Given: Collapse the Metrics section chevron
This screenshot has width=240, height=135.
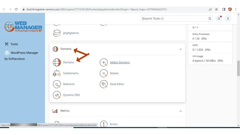Looking at the screenshot, I should pos(180,111).
